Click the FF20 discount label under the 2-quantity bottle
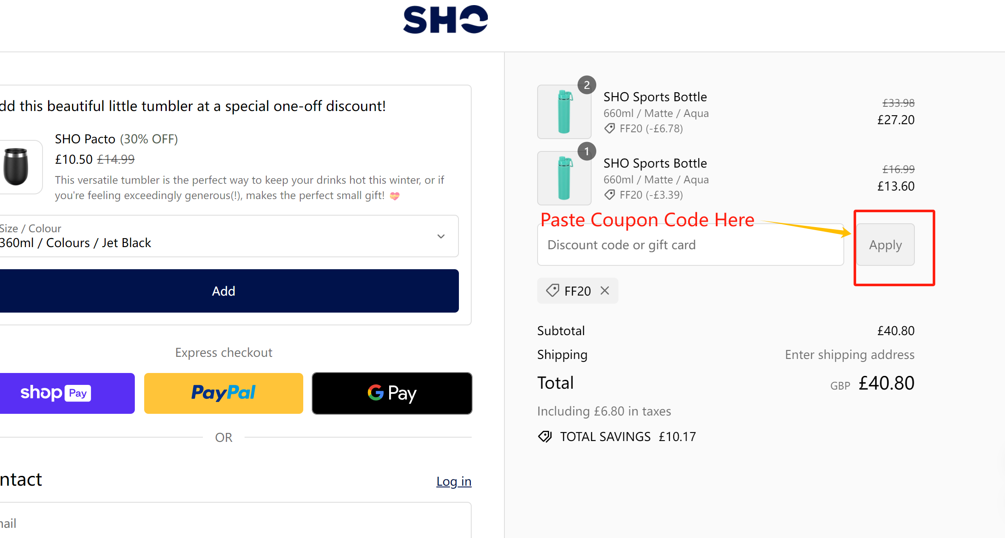The width and height of the screenshot is (1005, 538). 643,128
